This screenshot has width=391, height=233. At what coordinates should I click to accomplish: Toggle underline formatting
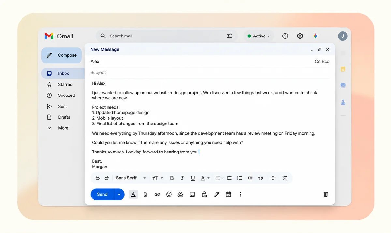pyautogui.click(x=193, y=178)
